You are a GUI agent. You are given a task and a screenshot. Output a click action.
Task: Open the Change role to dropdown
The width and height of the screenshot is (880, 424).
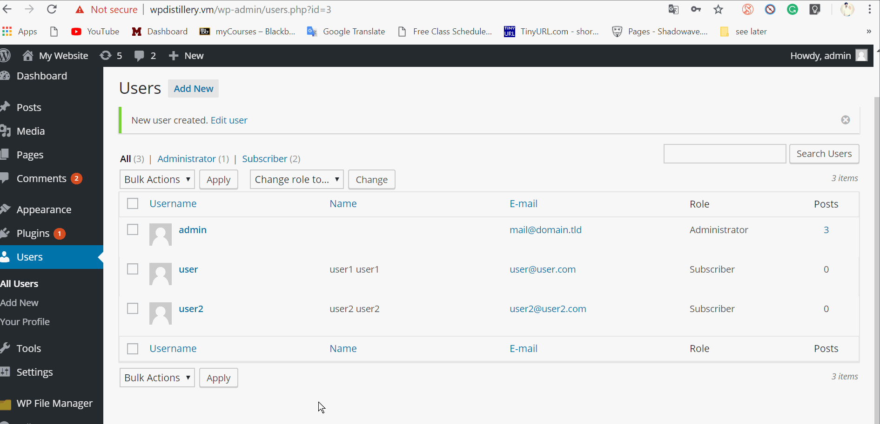(296, 179)
